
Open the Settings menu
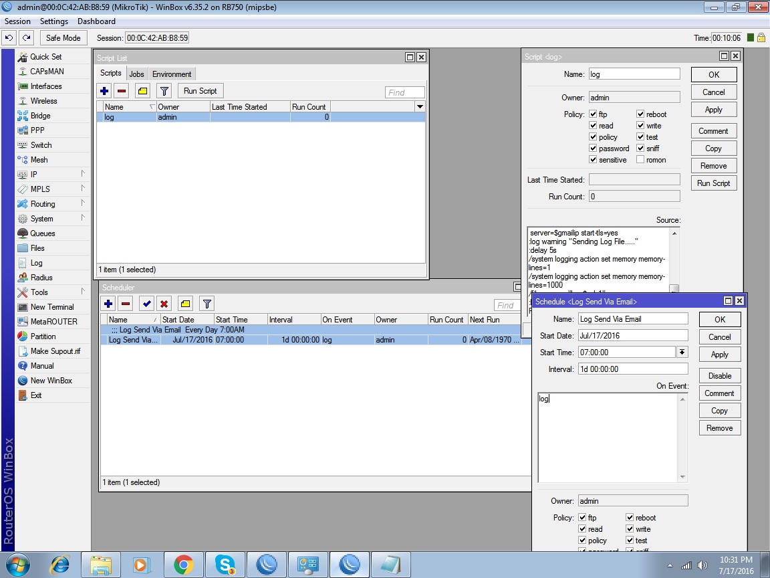tap(54, 21)
